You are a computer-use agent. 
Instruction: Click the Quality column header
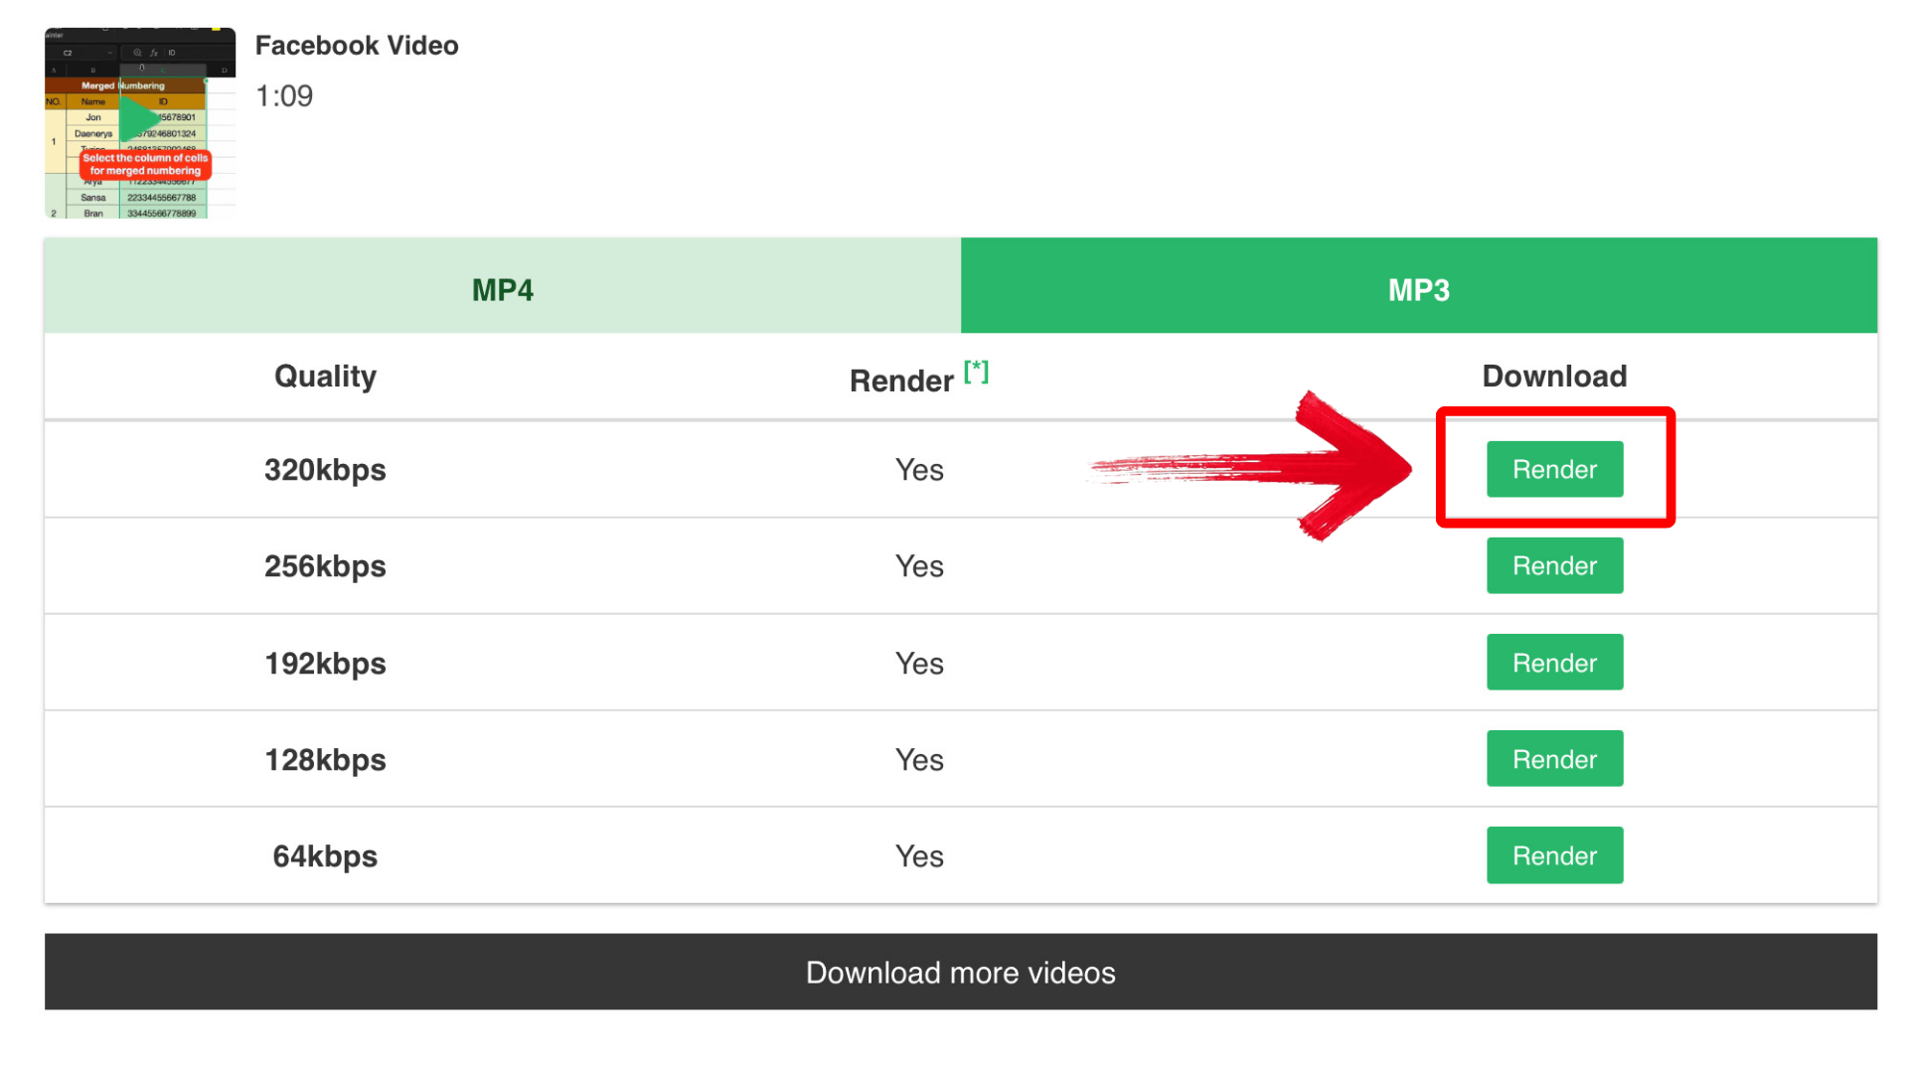click(x=325, y=377)
